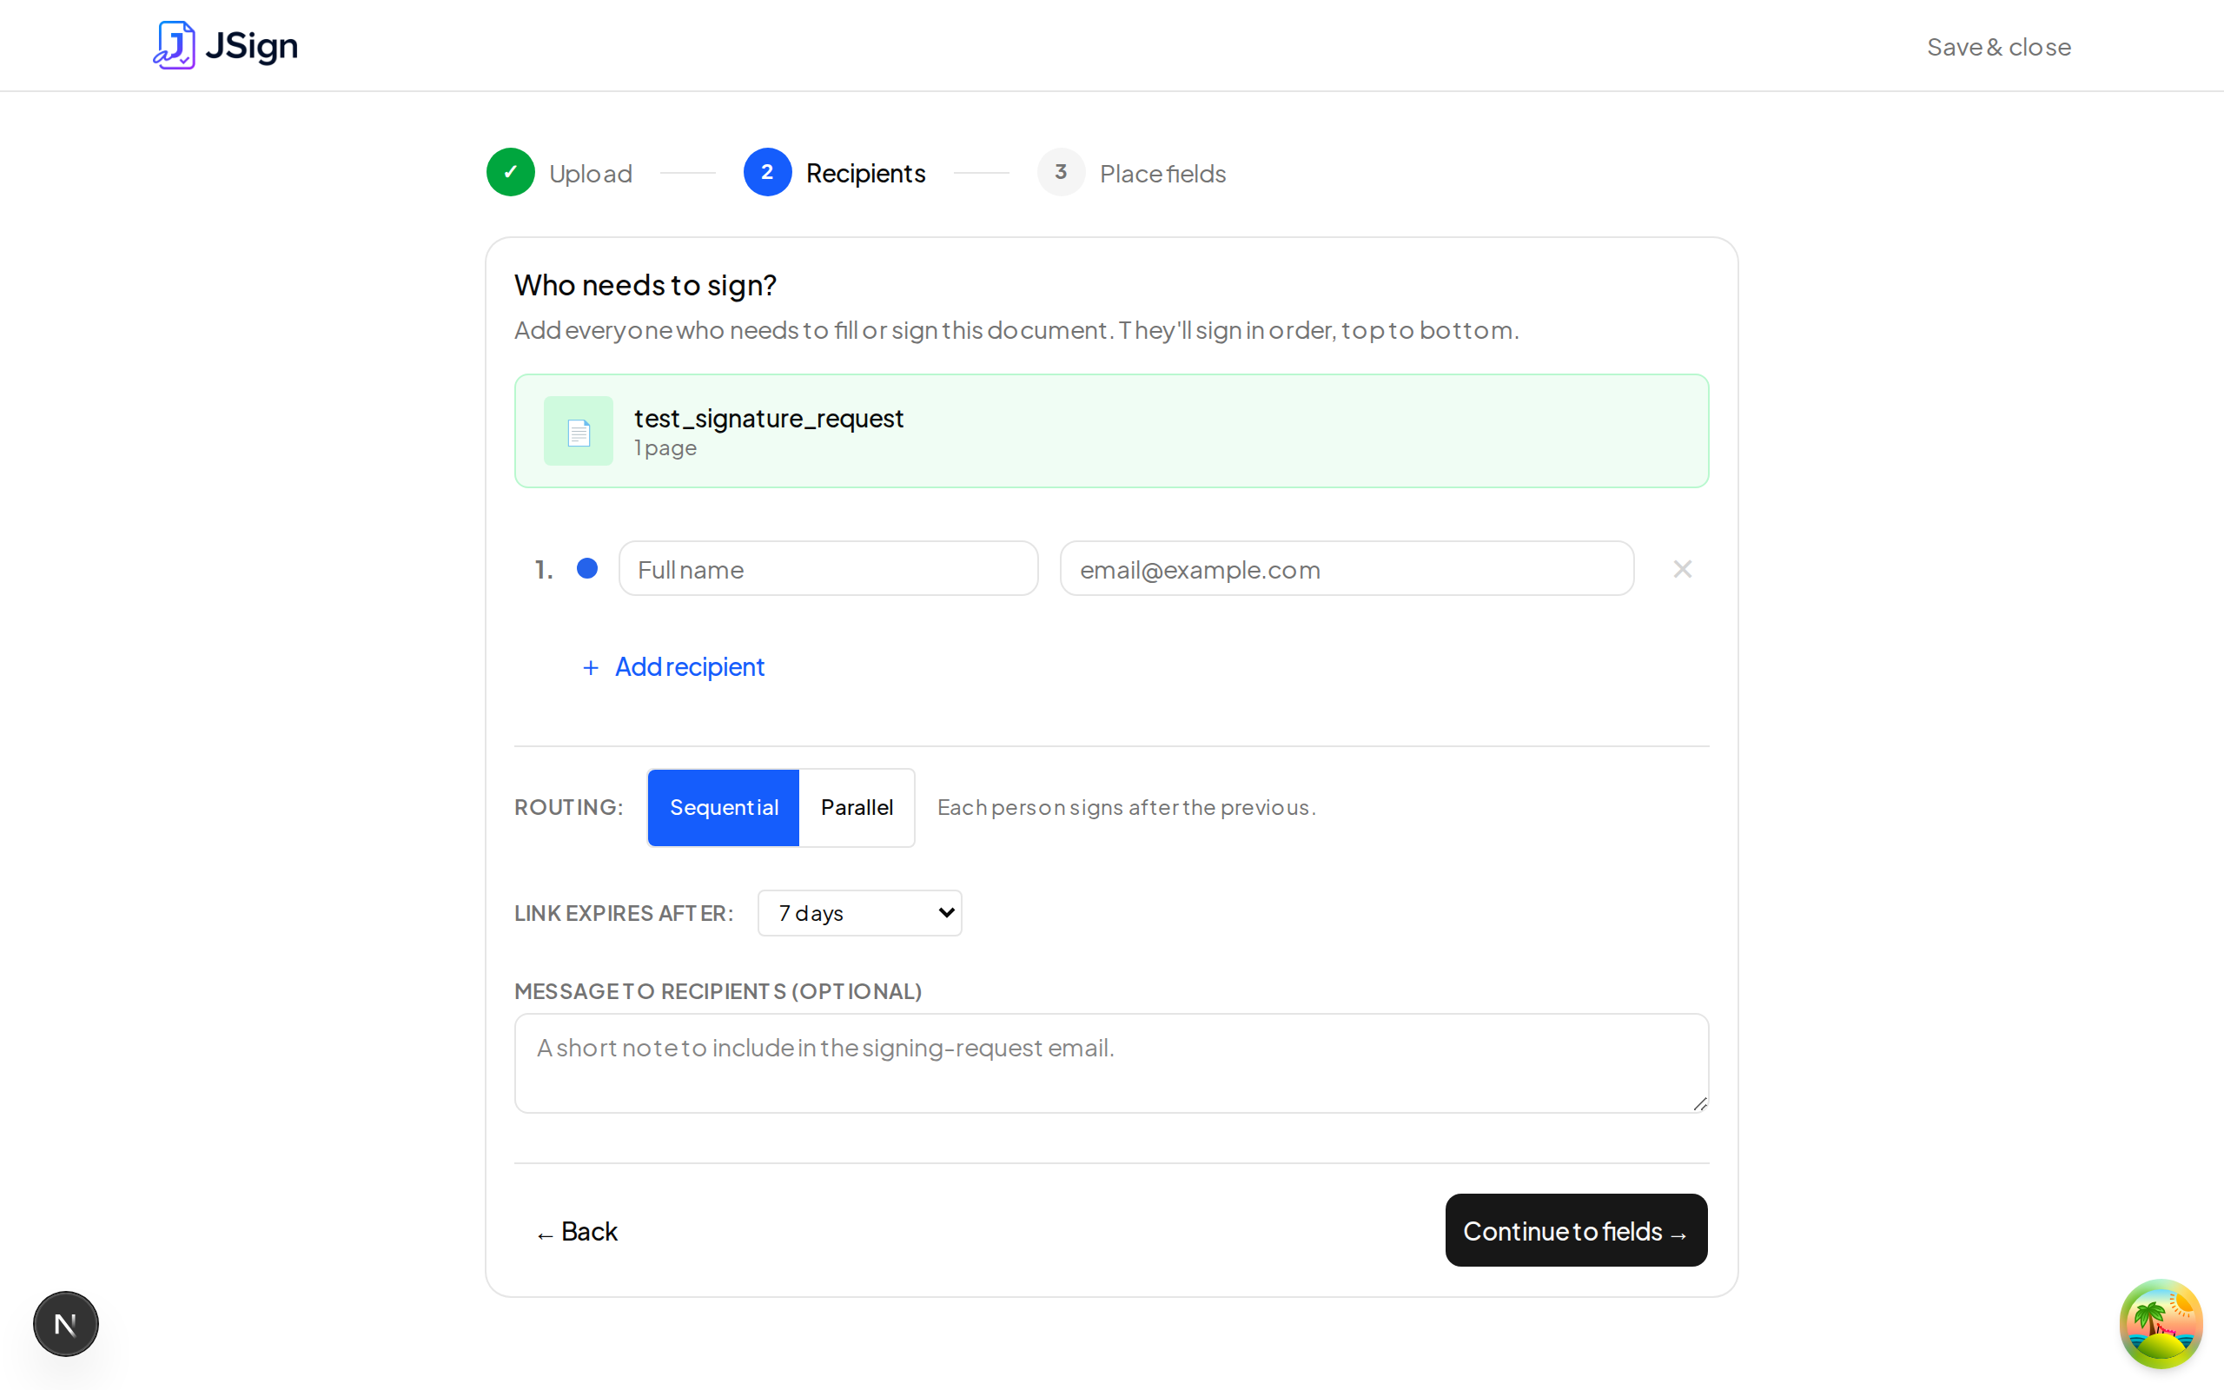Click the recipient number '1.' label

point(544,569)
